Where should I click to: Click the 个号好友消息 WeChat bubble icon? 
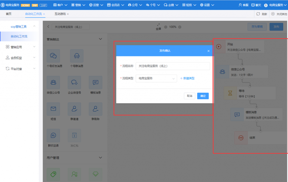tap(53, 56)
